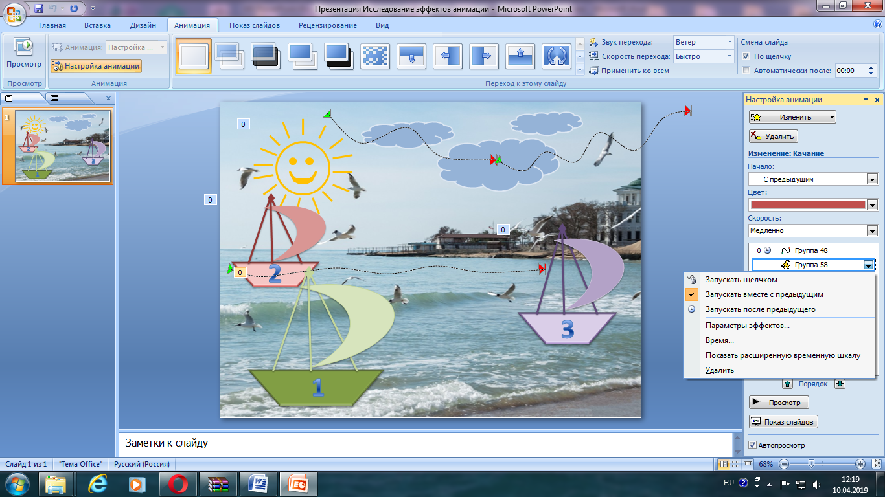Apply the push down arrow transition

[411, 56]
